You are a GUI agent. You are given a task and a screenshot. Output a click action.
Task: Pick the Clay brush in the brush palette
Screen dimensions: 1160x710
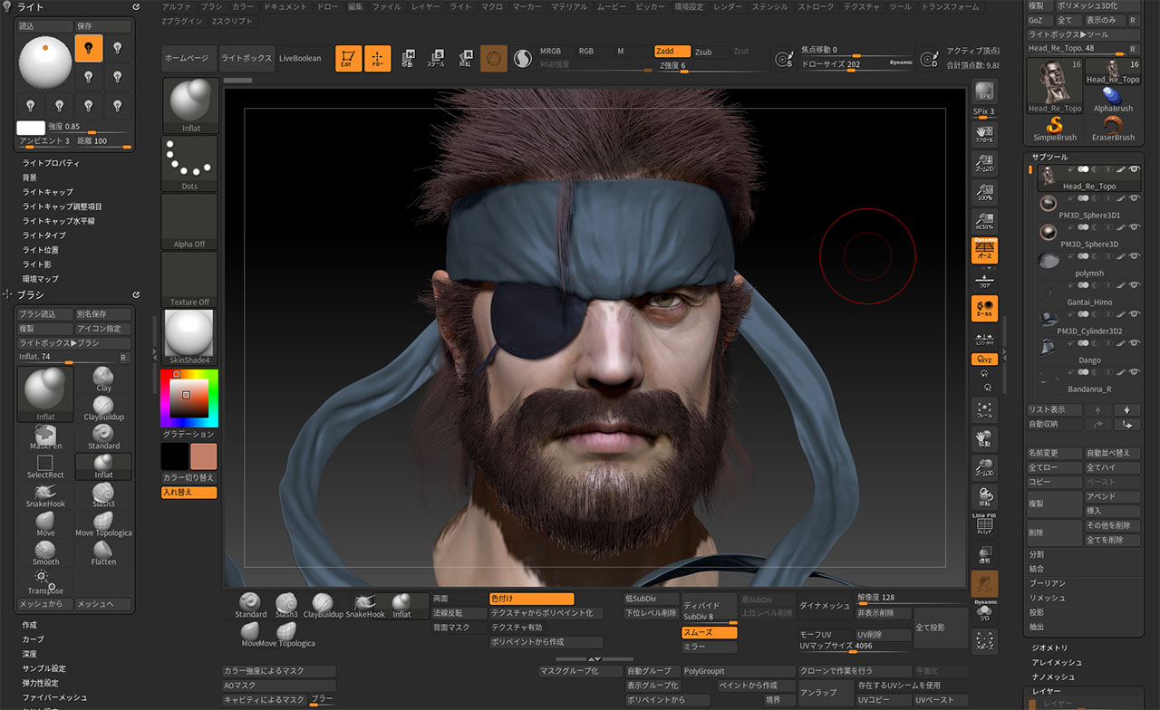103,379
